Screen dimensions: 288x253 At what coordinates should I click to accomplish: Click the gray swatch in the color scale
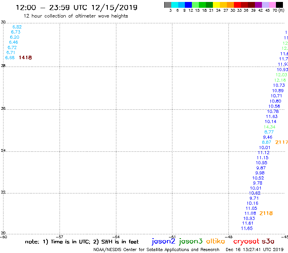(168, 5)
